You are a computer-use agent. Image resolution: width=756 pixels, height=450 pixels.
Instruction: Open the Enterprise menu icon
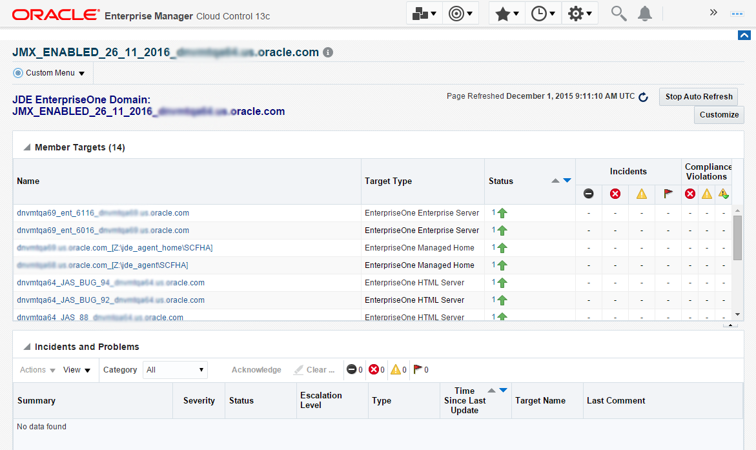tap(424, 14)
